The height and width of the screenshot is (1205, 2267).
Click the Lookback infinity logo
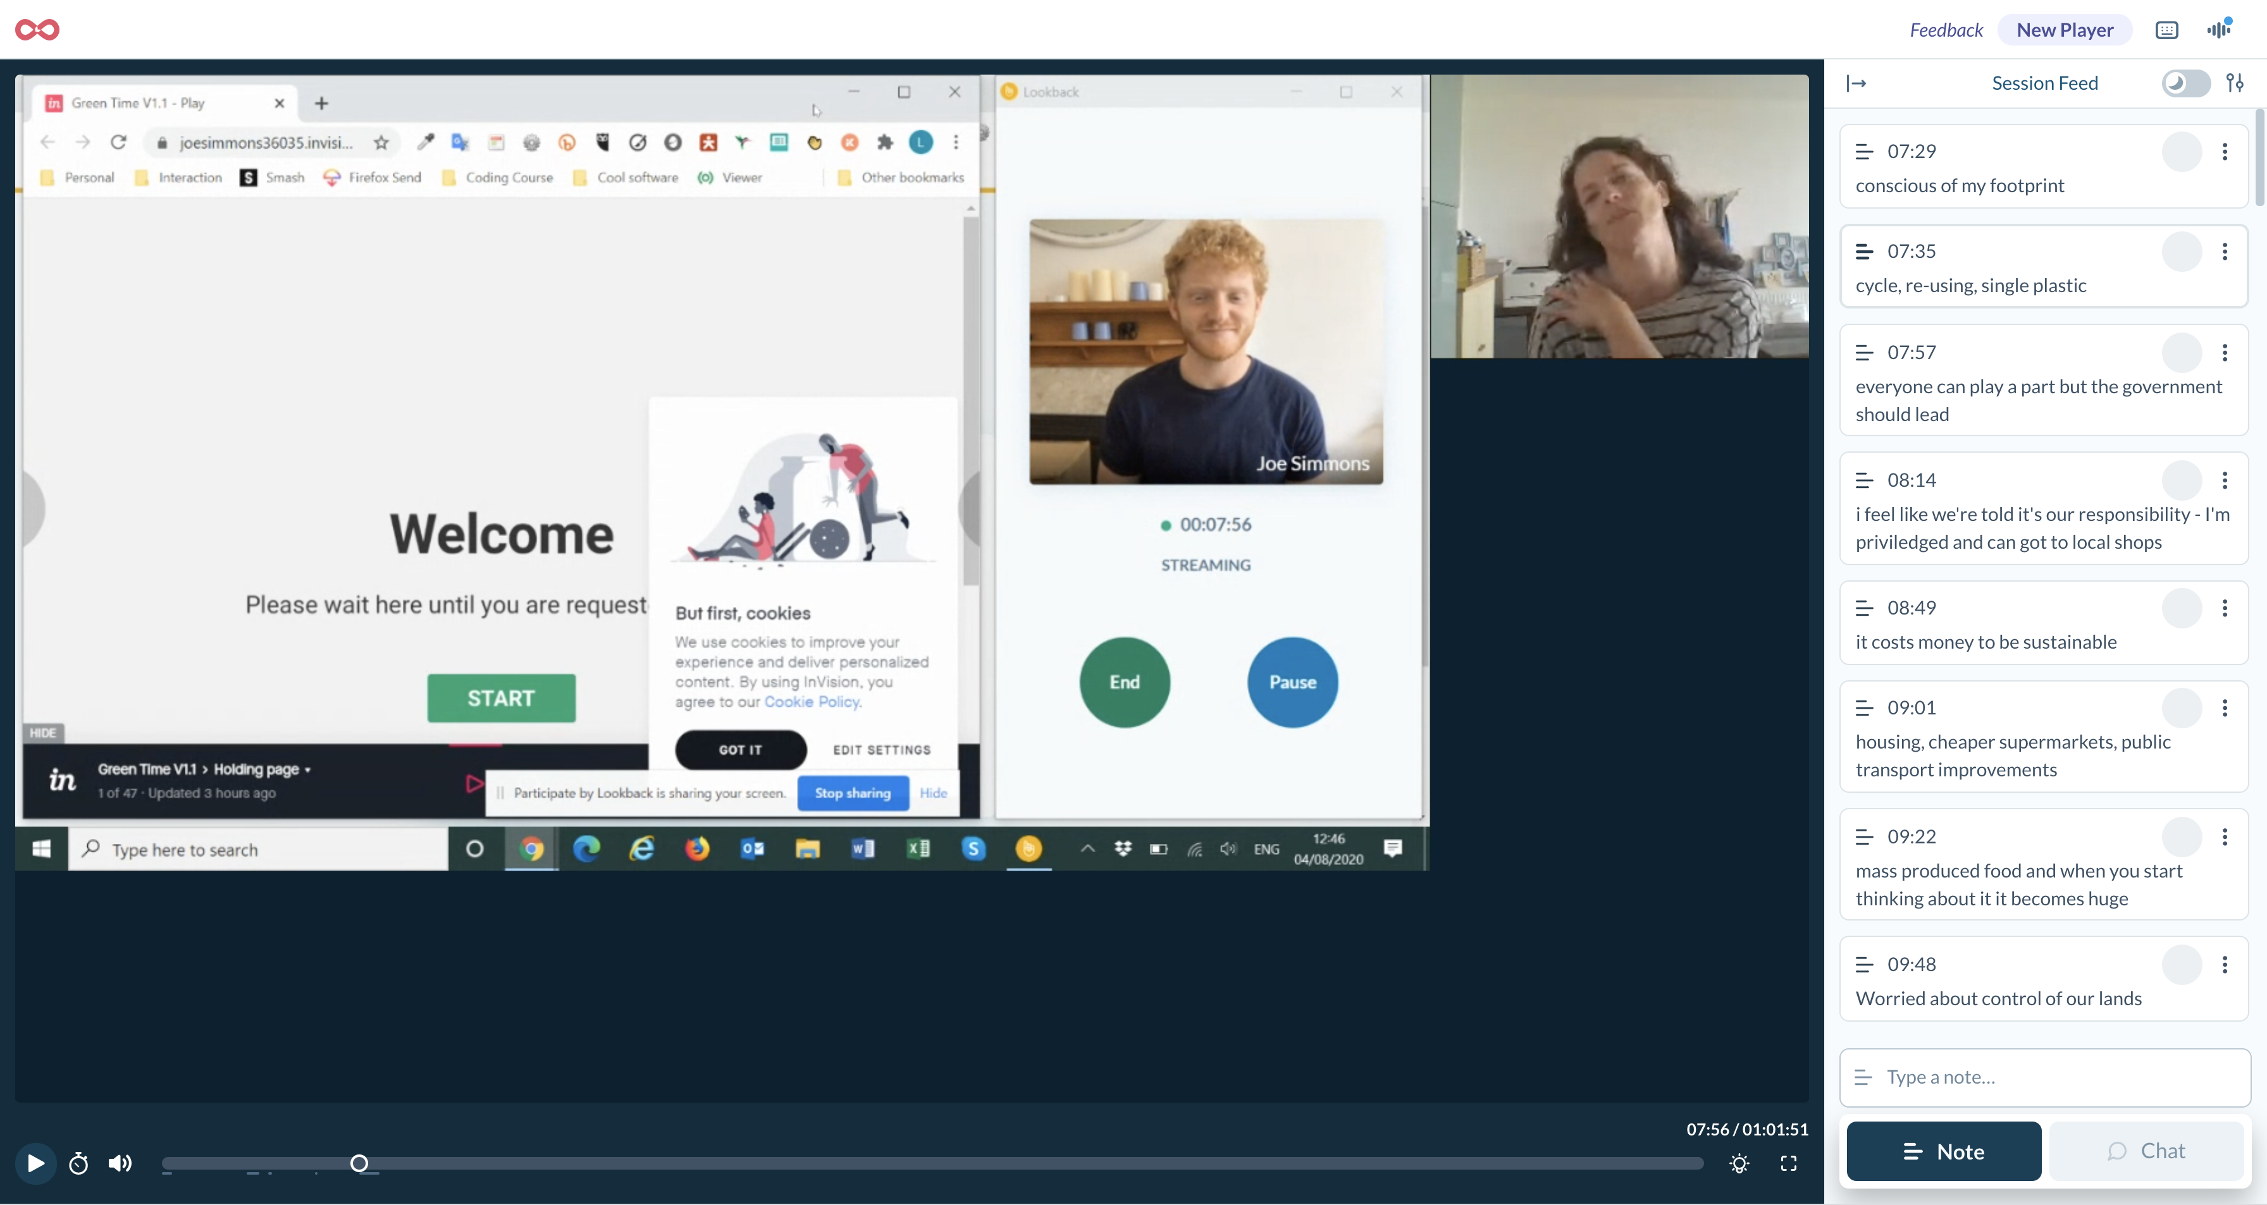pos(37,30)
